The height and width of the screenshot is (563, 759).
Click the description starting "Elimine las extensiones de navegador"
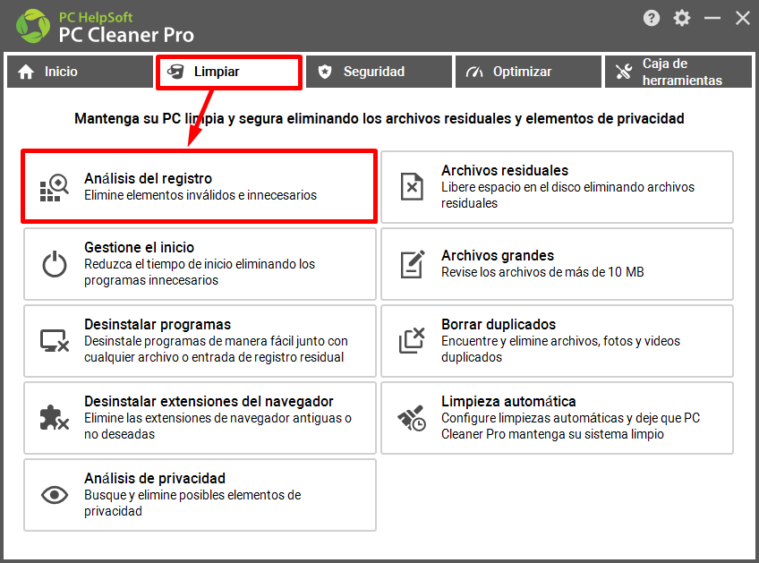point(217,426)
